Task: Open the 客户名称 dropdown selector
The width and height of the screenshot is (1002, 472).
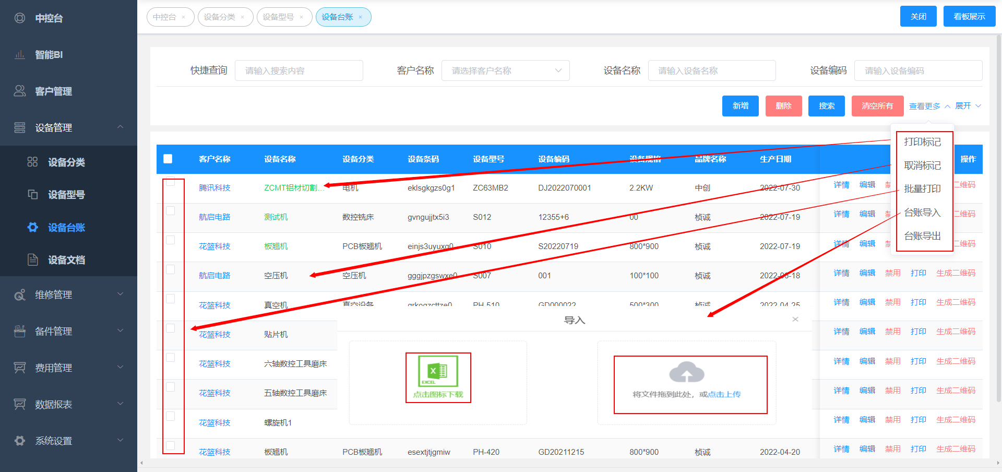Action: [x=505, y=70]
